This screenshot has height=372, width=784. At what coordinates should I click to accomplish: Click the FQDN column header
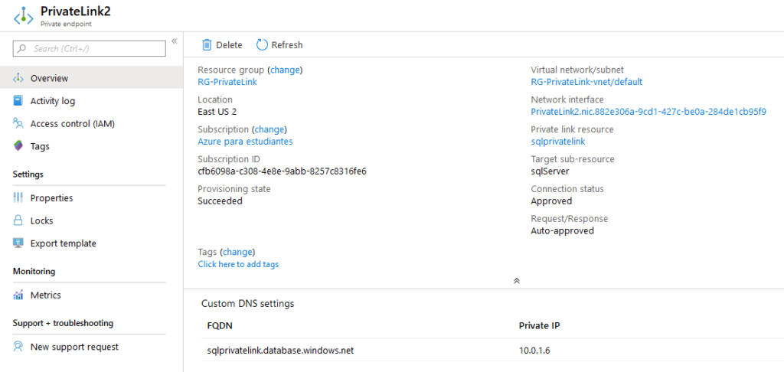[220, 326]
